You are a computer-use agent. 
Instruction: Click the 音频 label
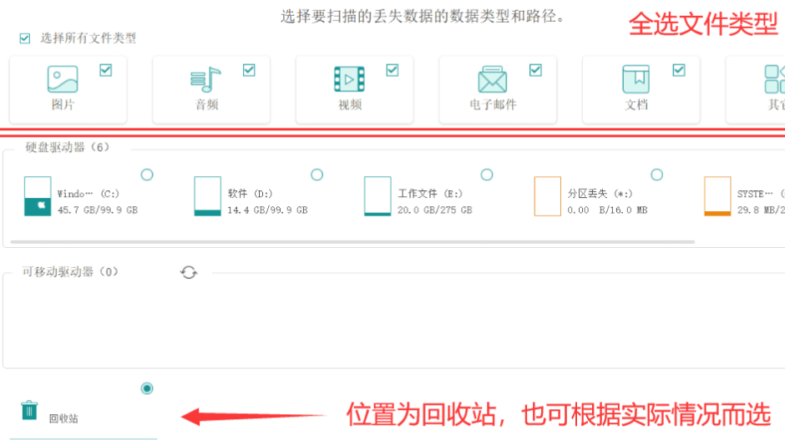click(206, 104)
